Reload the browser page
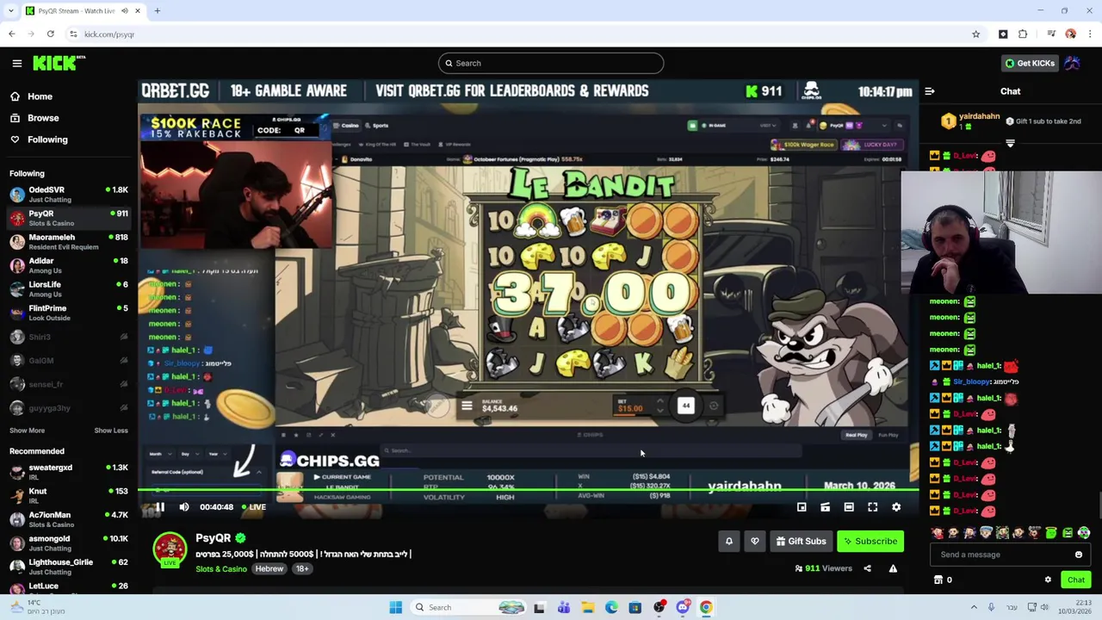This screenshot has height=620, width=1102. (x=50, y=34)
